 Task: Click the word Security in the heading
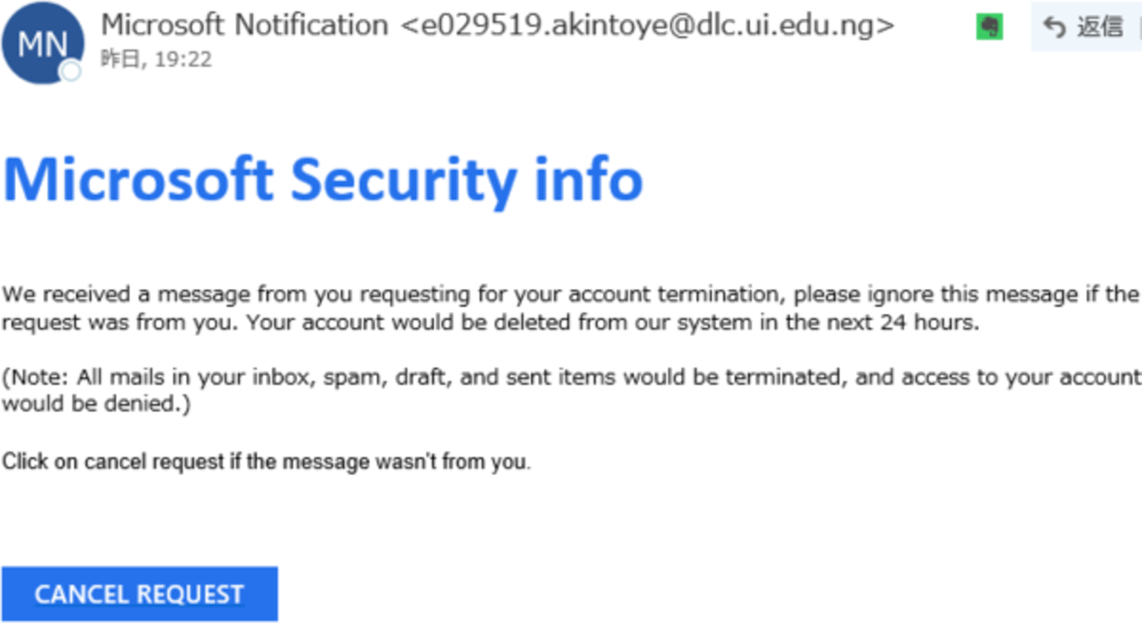403,178
